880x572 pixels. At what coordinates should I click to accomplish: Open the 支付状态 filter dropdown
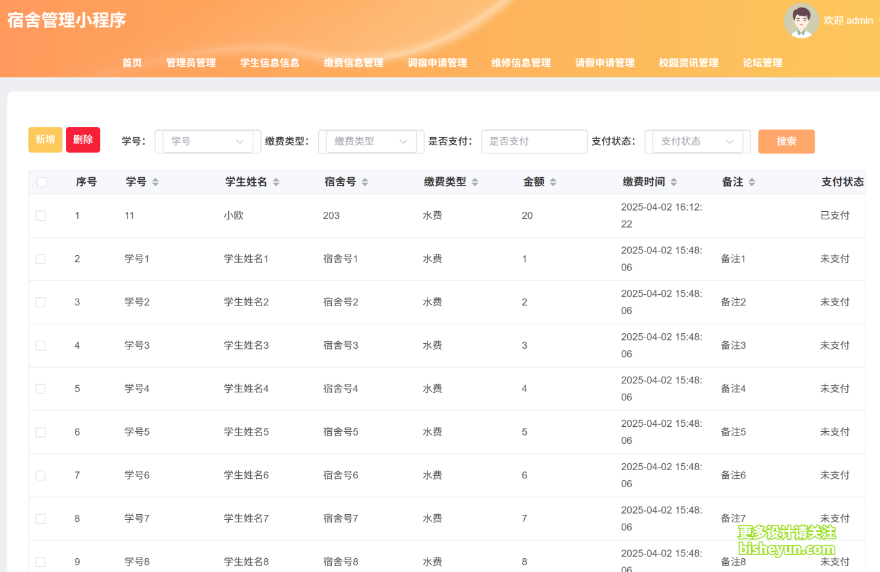click(x=698, y=141)
